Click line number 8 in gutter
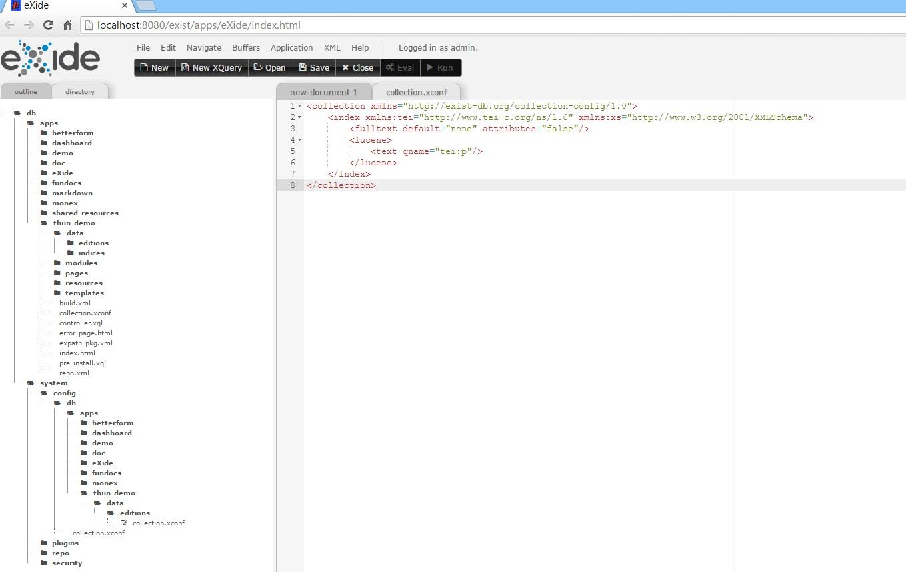The width and height of the screenshot is (906, 572). click(x=292, y=185)
